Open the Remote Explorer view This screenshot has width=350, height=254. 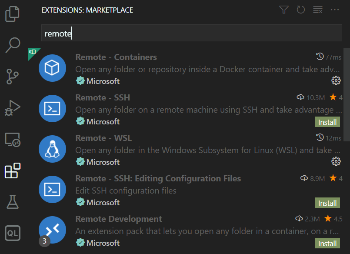(x=13, y=140)
